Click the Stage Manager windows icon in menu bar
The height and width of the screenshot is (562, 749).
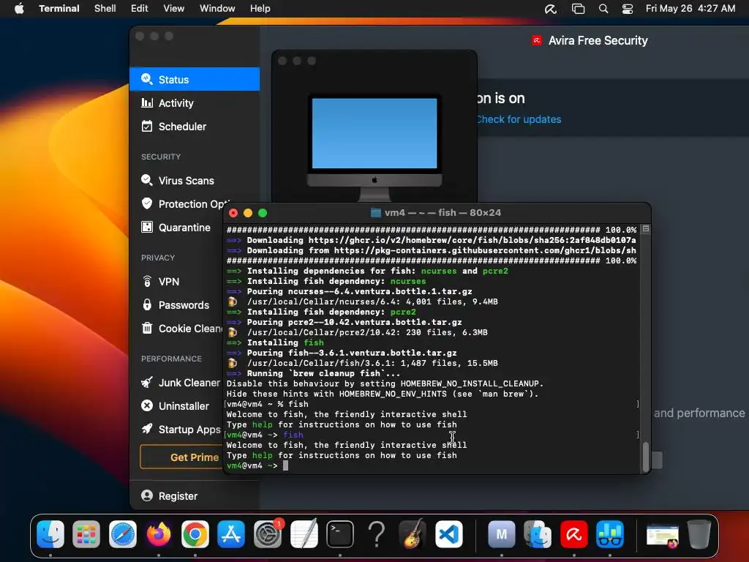pos(578,9)
